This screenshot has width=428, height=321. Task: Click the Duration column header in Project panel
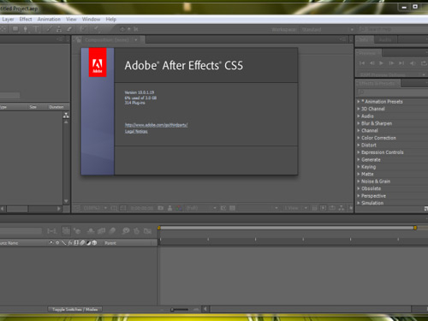pos(56,107)
